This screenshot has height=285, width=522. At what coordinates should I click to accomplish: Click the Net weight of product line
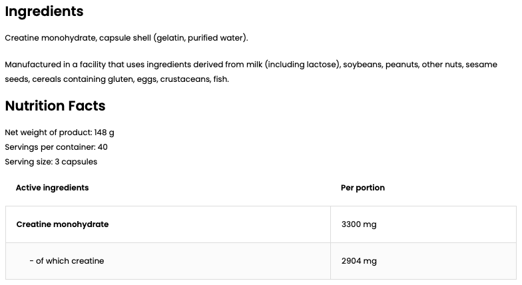pos(59,133)
